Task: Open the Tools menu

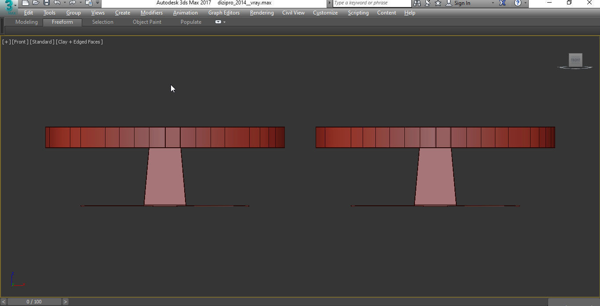Action: click(49, 13)
